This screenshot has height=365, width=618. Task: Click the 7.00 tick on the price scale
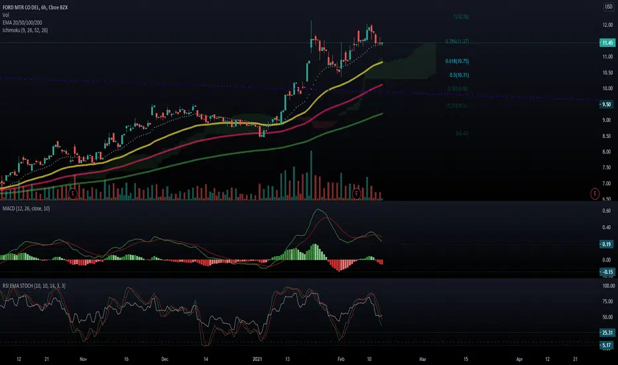607,183
